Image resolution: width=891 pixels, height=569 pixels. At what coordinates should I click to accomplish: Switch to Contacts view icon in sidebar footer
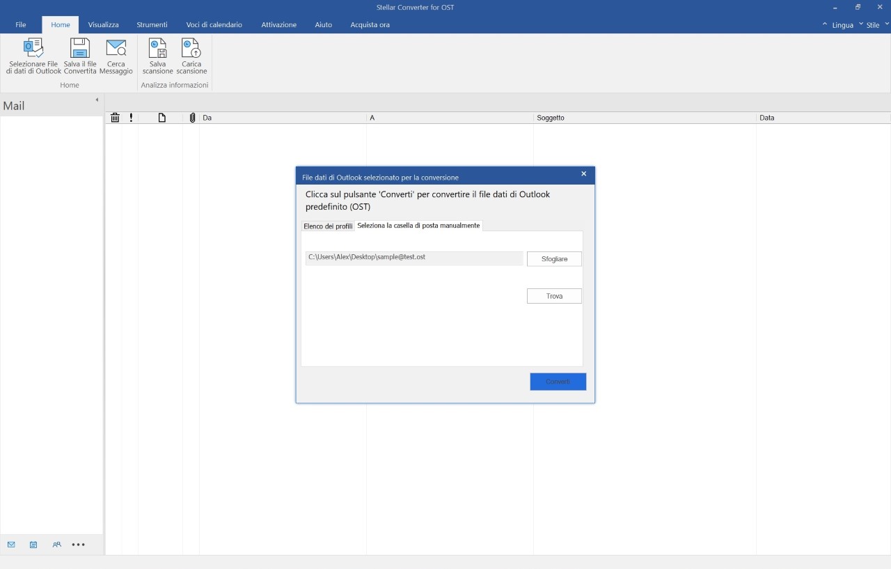(x=56, y=545)
